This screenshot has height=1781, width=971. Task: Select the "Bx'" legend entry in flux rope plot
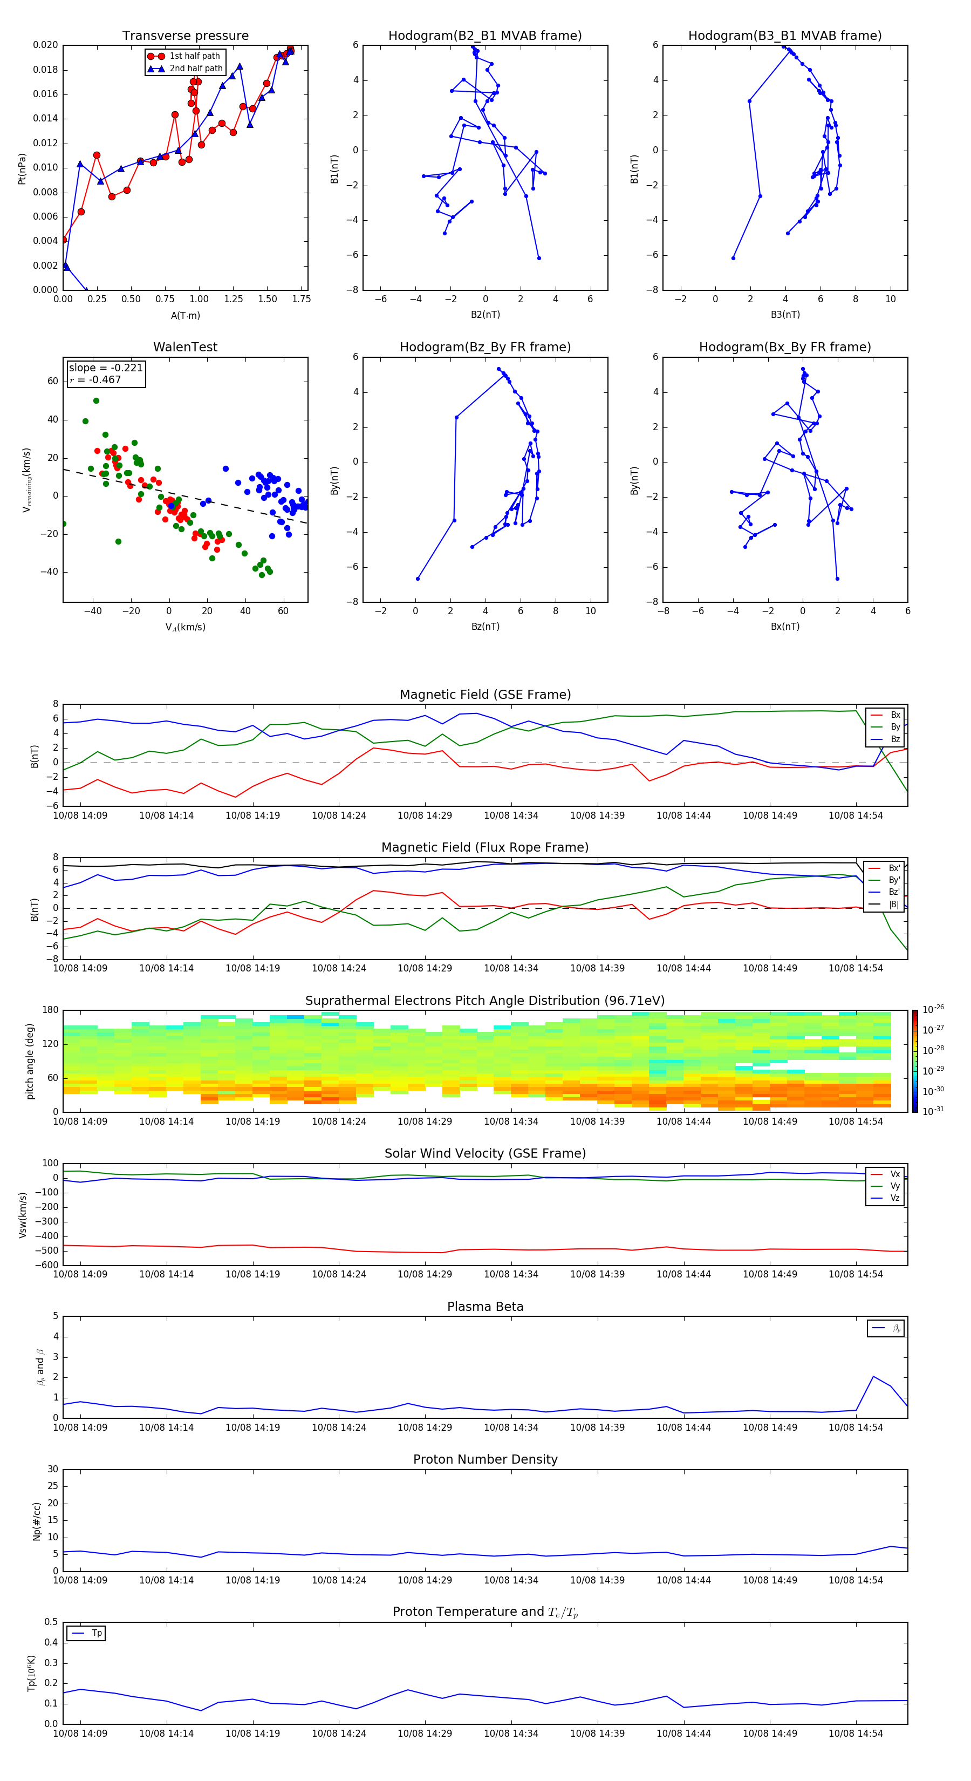(x=885, y=868)
